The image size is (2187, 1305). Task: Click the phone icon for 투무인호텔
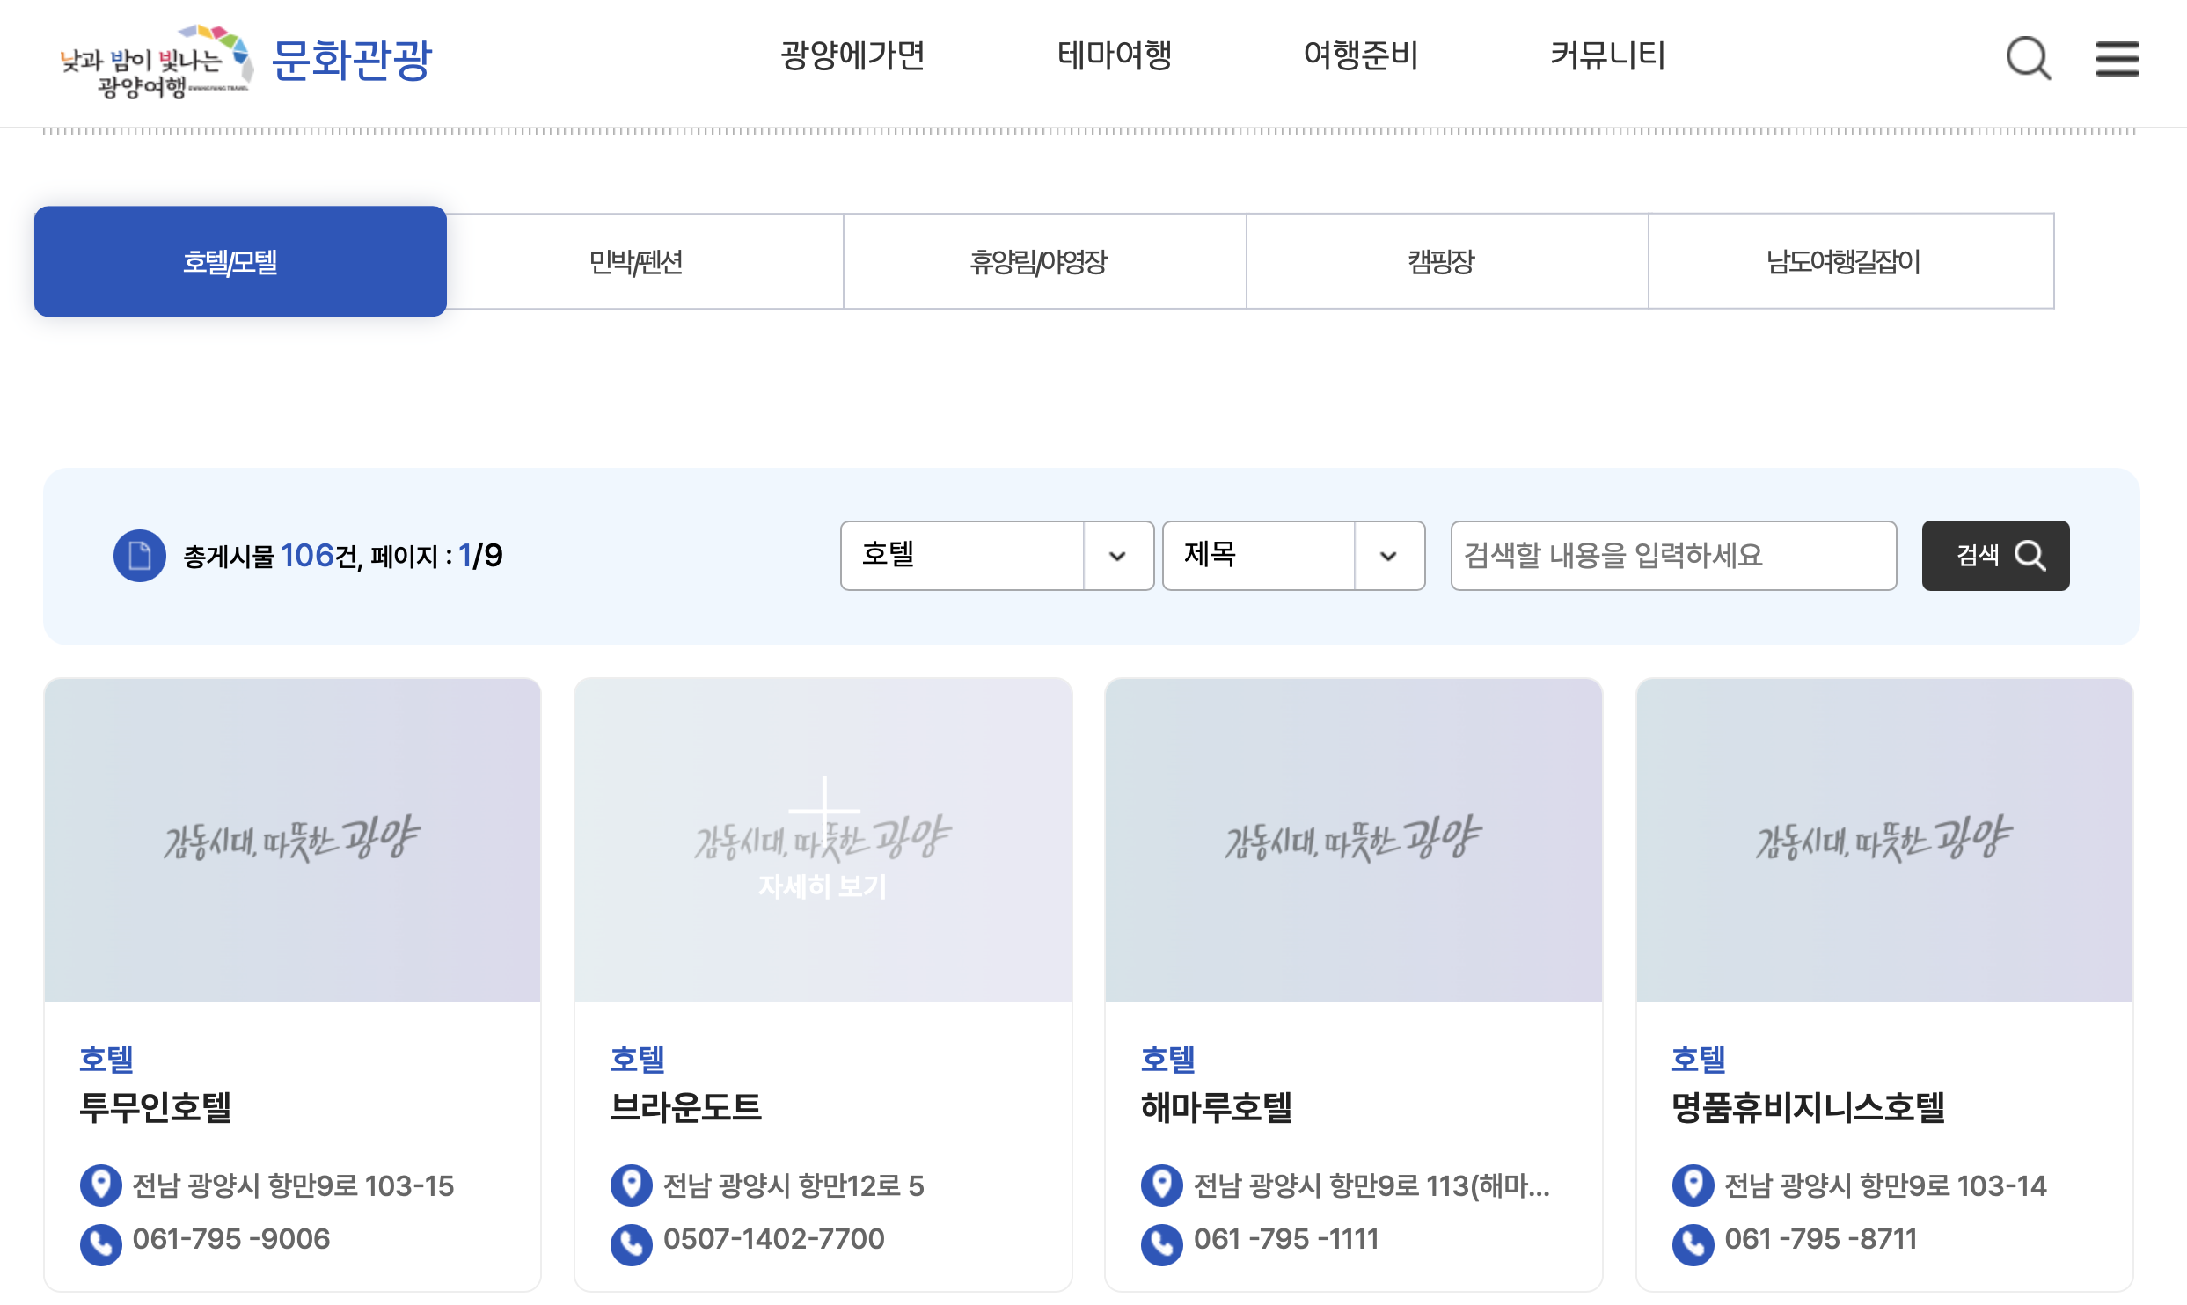[x=100, y=1243]
